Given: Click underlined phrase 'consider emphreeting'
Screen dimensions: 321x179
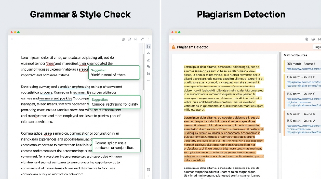Looking at the screenshot, I should point(74,87).
